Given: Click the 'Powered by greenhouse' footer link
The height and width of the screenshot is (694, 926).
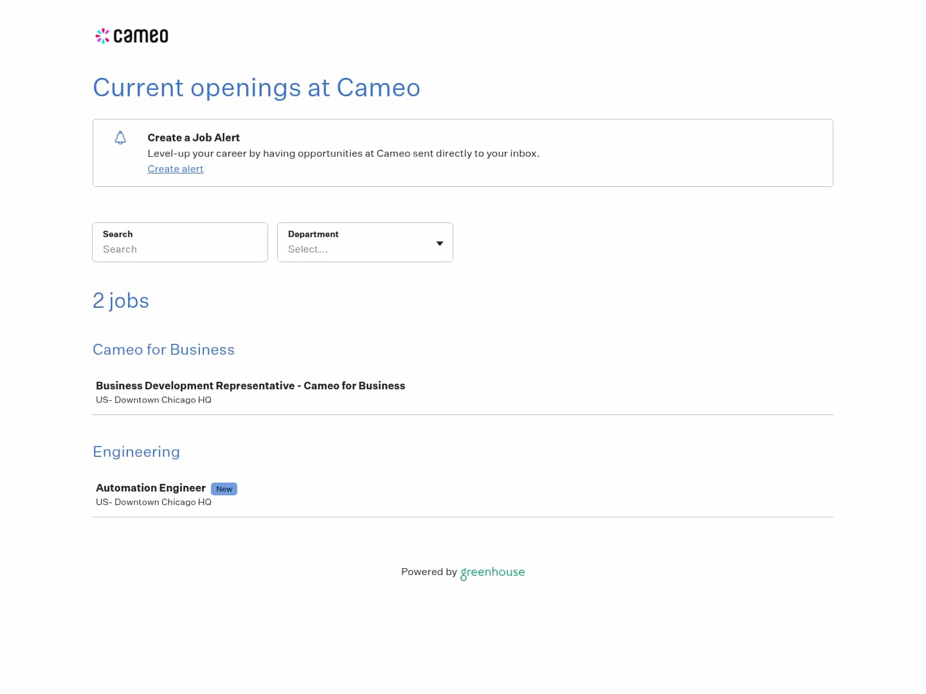Looking at the screenshot, I should 463,572.
